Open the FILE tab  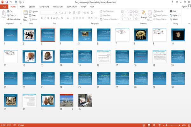(4, 7)
